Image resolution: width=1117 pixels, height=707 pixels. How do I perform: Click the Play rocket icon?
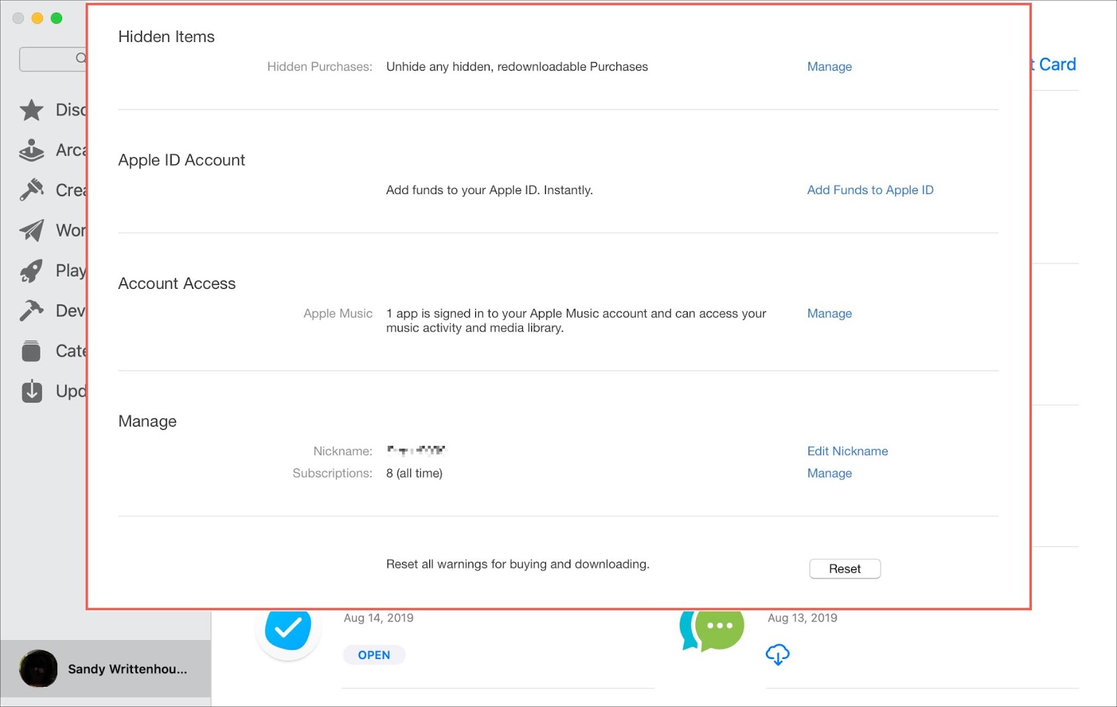31,271
